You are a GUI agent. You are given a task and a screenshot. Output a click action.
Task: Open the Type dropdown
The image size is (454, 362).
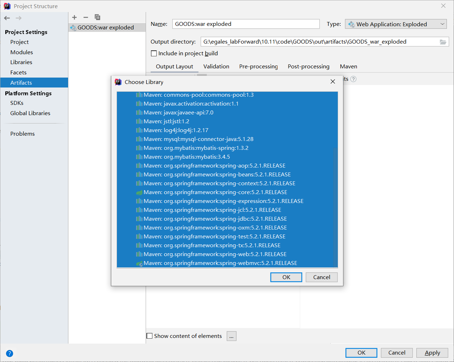pyautogui.click(x=396, y=24)
